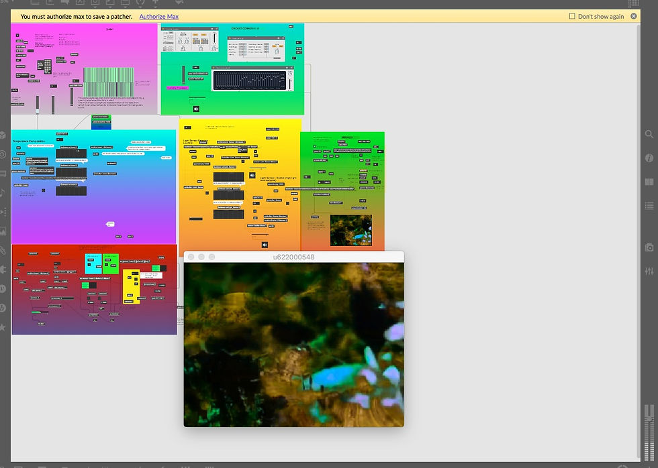Viewport: 658px width, 468px height.
Task: Click the green striped data display in pink panel
Action: pyautogui.click(x=108, y=82)
